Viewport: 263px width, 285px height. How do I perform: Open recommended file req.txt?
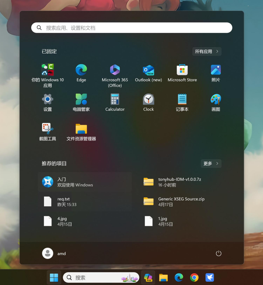click(x=85, y=202)
